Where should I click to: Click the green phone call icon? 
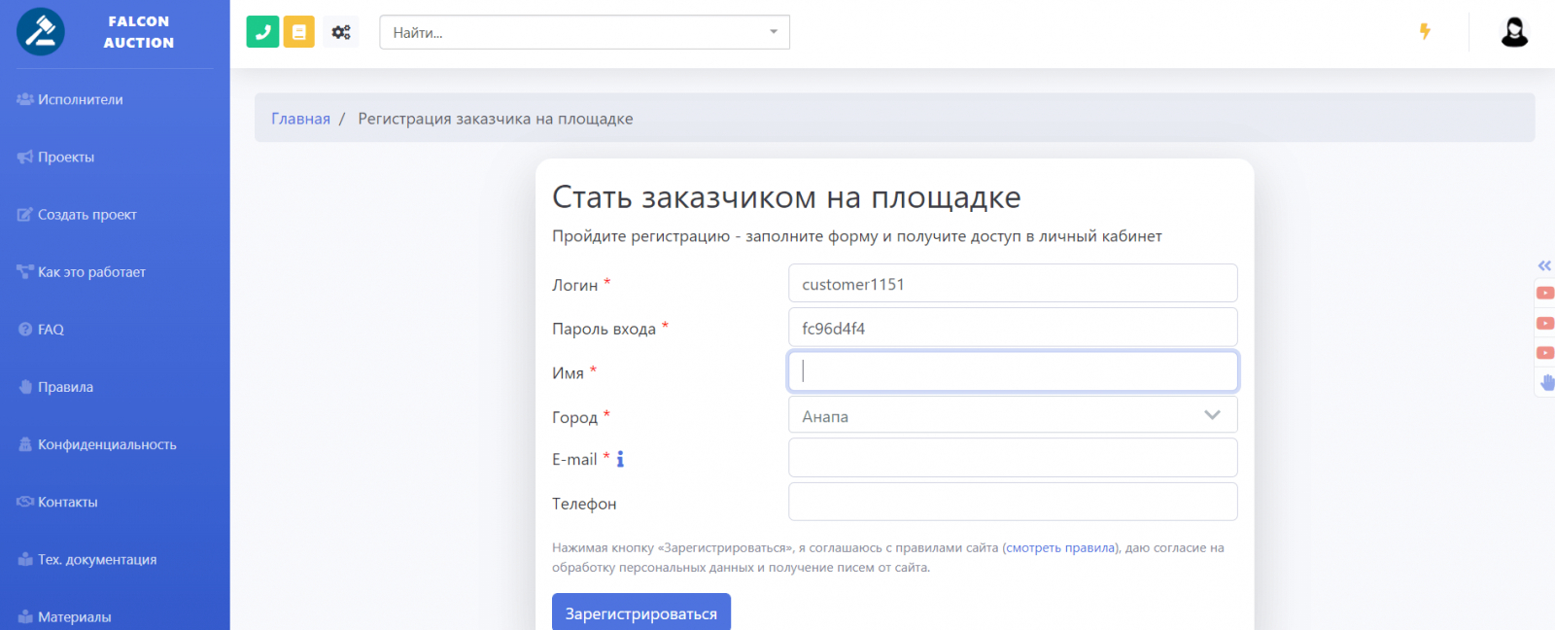coord(262,32)
